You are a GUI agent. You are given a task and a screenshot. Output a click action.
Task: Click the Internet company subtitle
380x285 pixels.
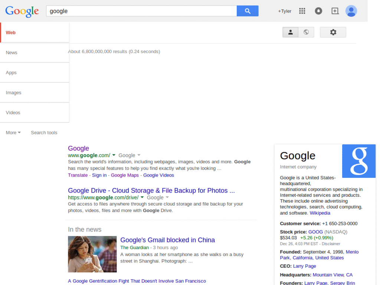[x=298, y=167]
